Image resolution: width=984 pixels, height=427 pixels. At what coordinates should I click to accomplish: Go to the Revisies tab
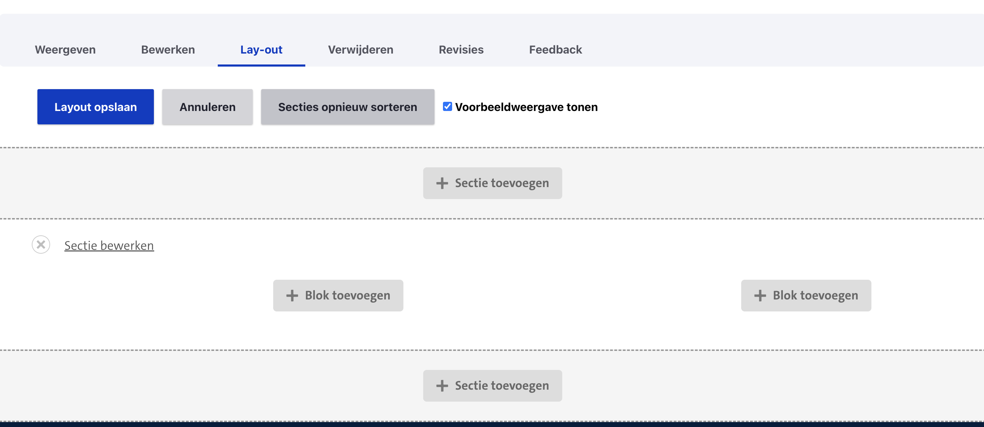461,50
